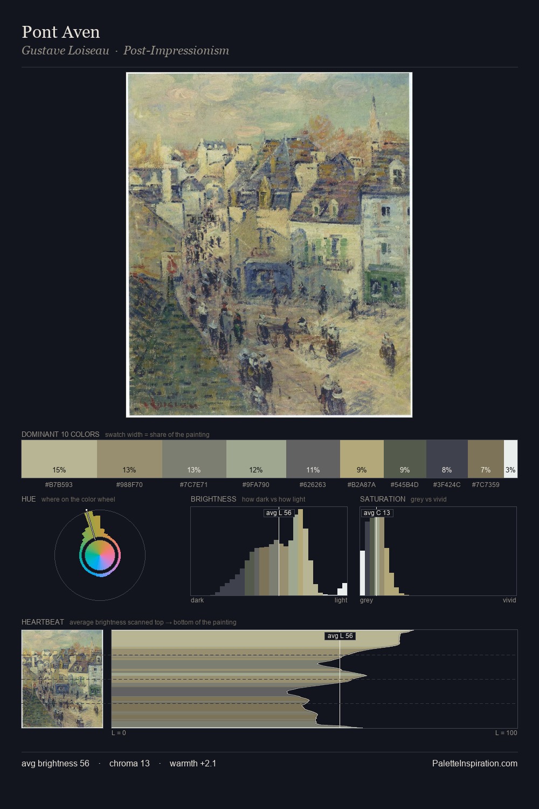539x809 pixels.
Task: Click the 'avg L 56' label in brightness chart
Action: (x=279, y=513)
